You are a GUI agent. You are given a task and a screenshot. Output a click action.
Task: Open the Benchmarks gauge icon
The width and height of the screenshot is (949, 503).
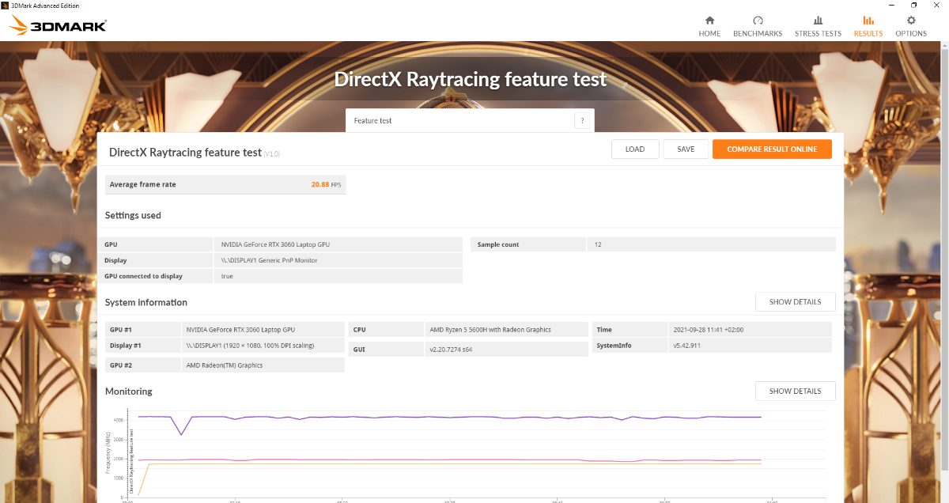point(758,21)
